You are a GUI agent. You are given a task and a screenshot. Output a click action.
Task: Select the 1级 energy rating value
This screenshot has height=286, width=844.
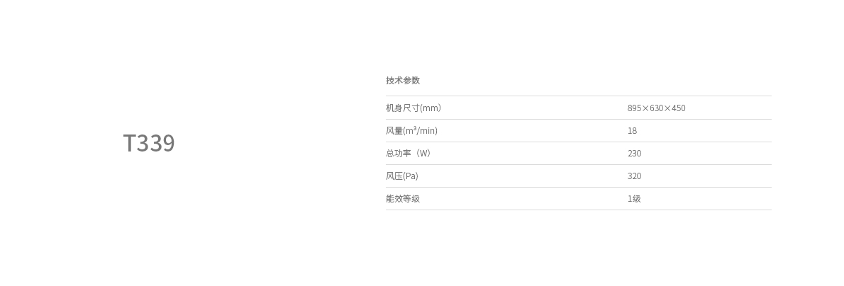pos(634,198)
